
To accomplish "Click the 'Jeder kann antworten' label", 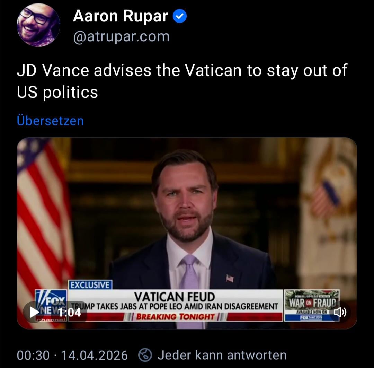I will [x=222, y=355].
